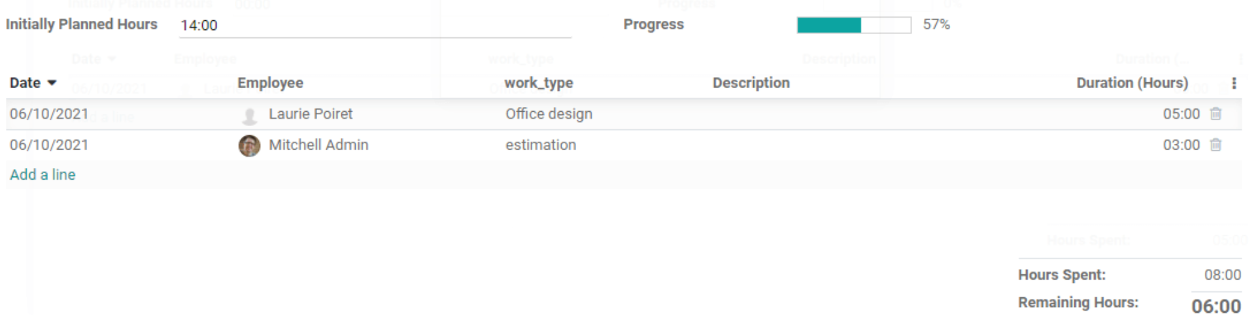Viewport: 1258px width, 324px height.
Task: Edit the 03:00 duration cell
Action: pyautogui.click(x=1181, y=145)
